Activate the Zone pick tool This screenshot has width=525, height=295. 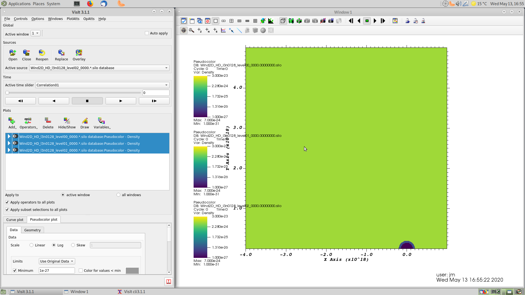(200, 30)
